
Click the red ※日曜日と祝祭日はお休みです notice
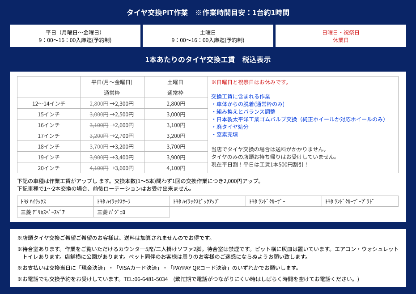pyautogui.click(x=250, y=82)
